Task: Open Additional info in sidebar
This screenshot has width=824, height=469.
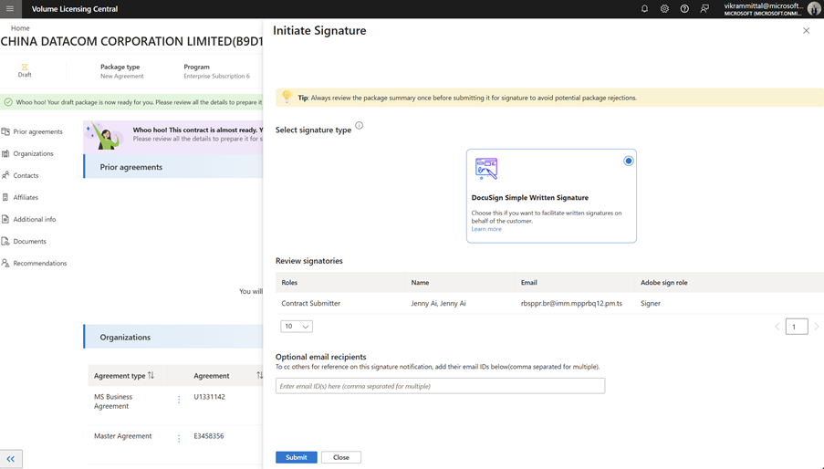Action: [35, 220]
